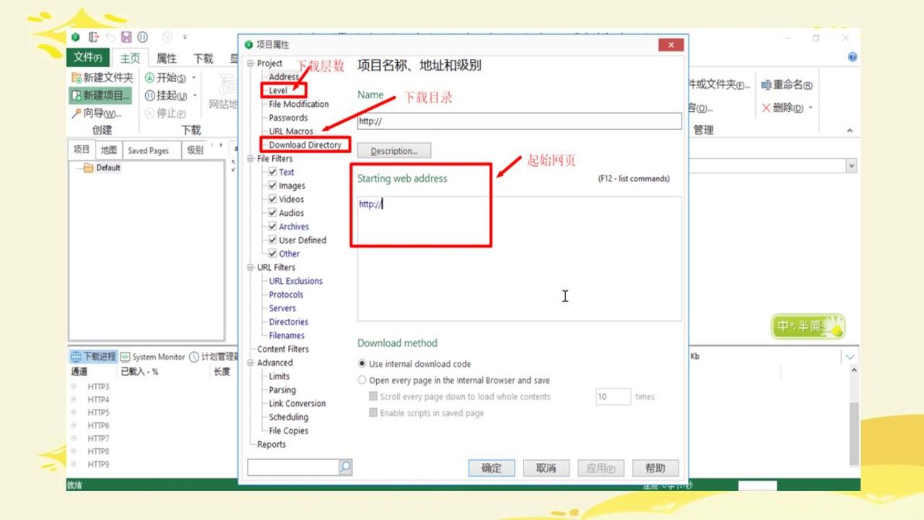Select Open every page in Internal Browser
The height and width of the screenshot is (520, 924).
tap(362, 380)
